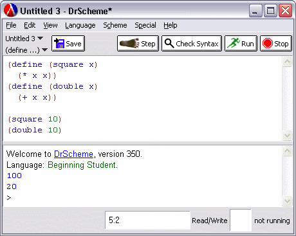Click the Read/Write status label
Image resolution: width=296 pixels, height=236 pixels.
click(x=210, y=221)
